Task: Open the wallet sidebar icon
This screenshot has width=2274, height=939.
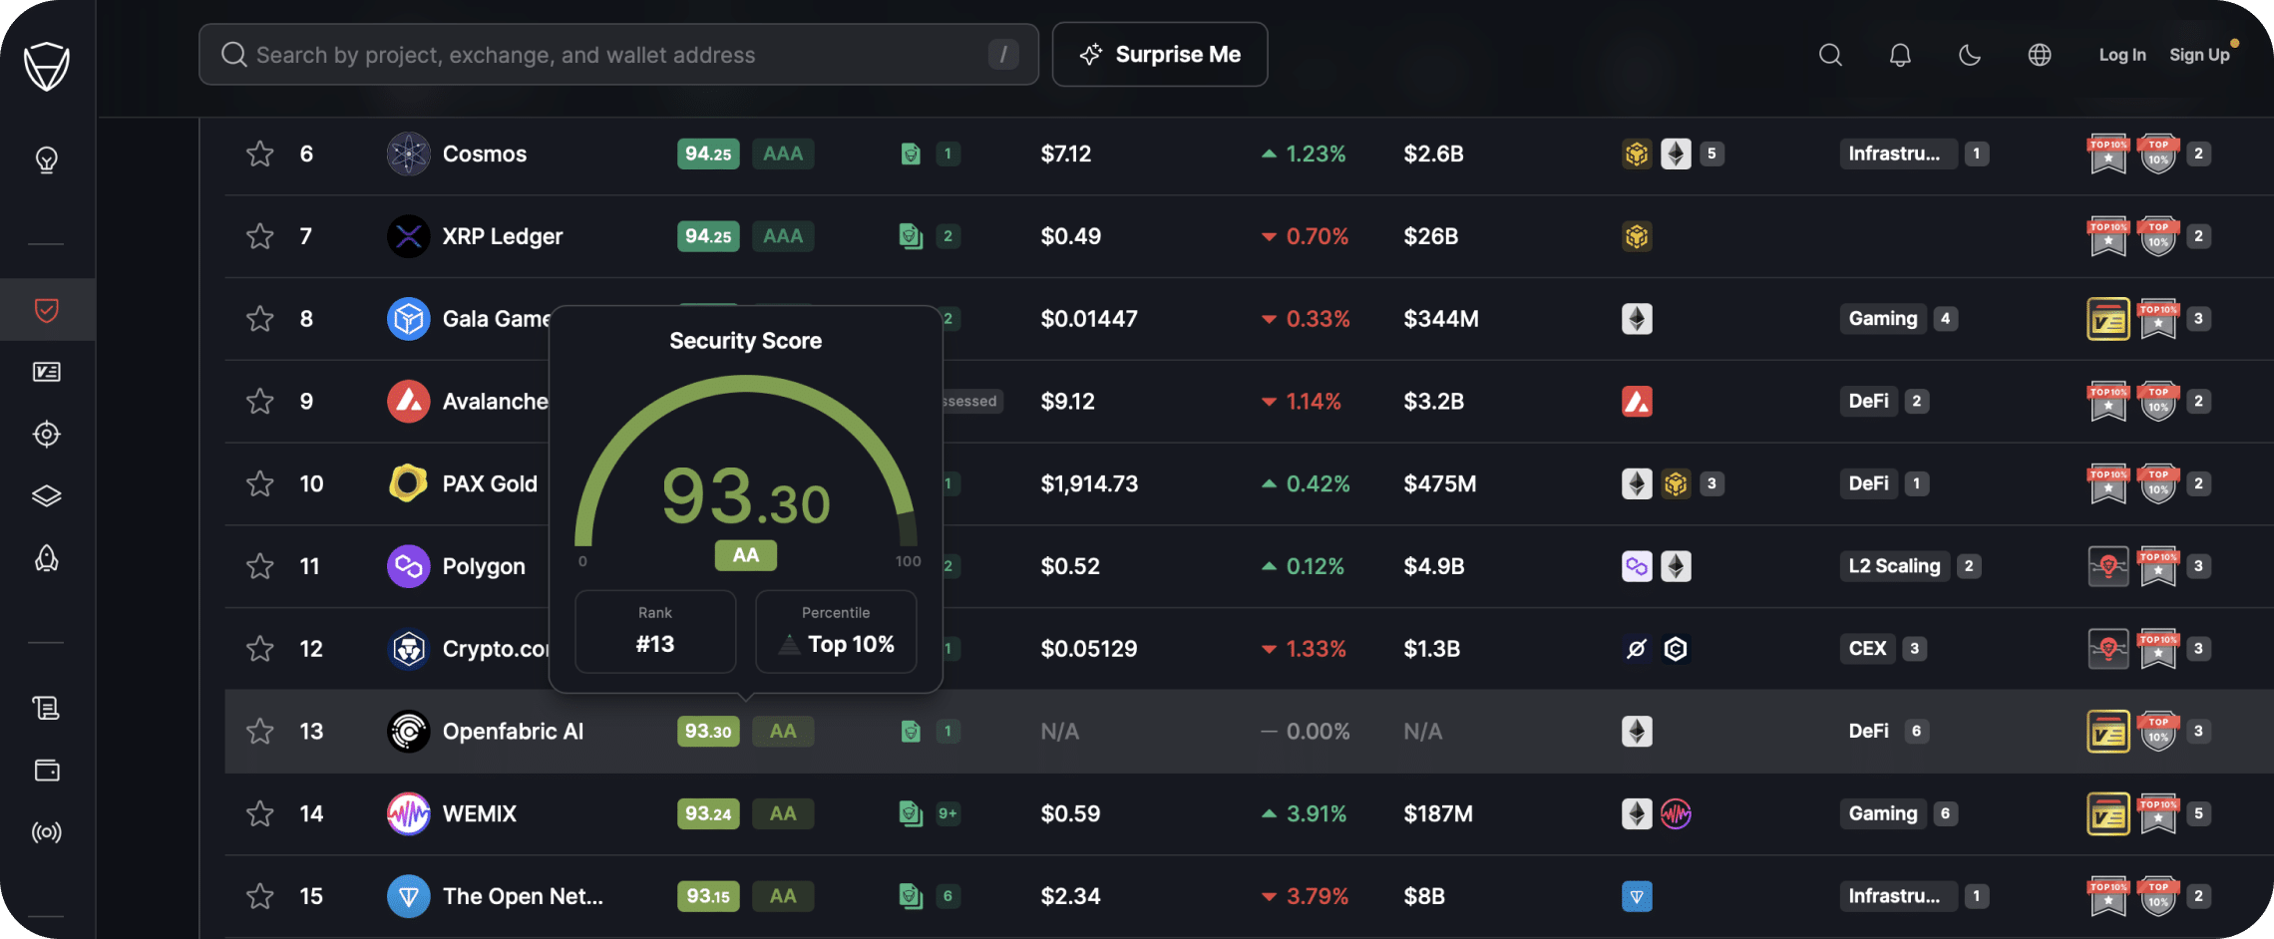Action: [x=47, y=770]
